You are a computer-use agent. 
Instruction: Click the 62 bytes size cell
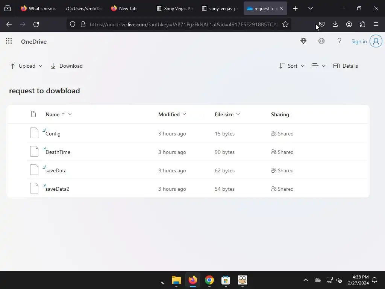[225, 170]
